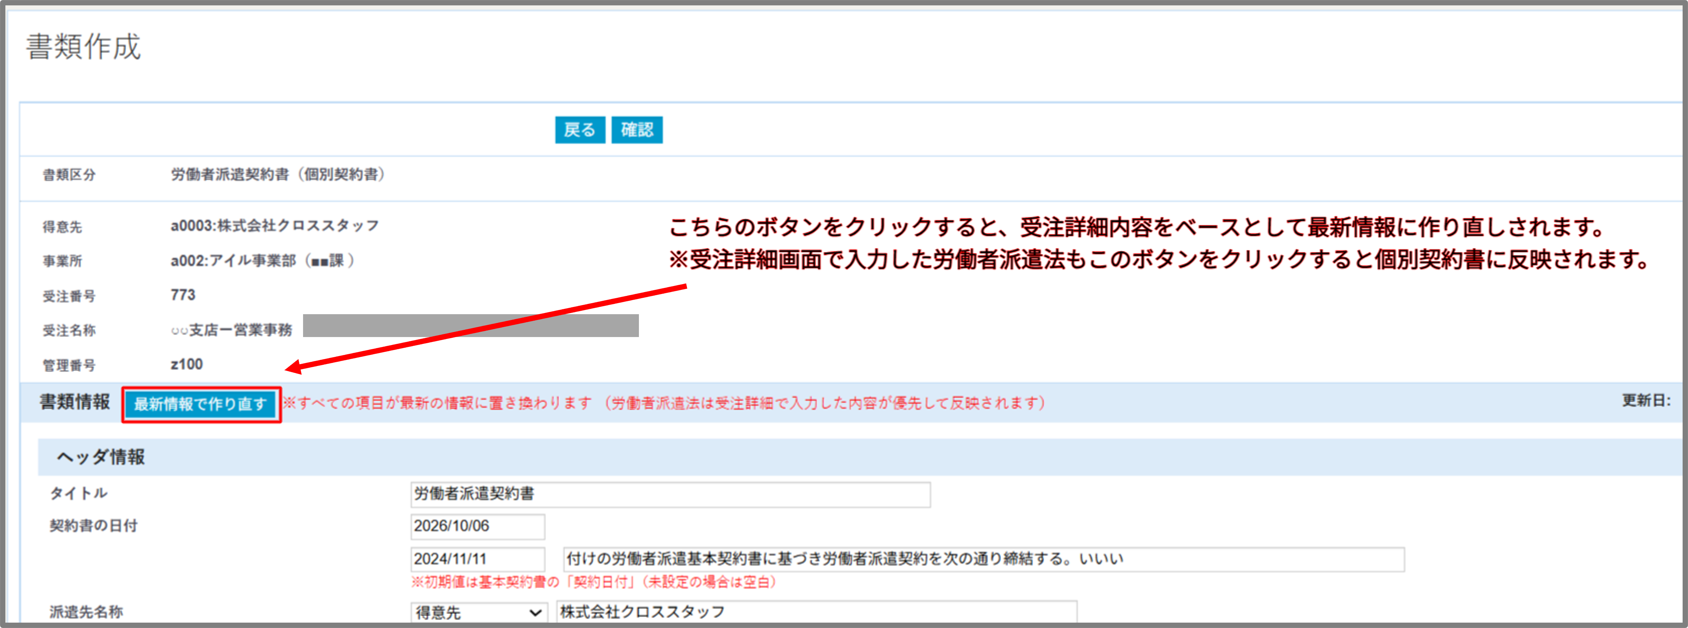Click the 2024/11/11 date field

pyautogui.click(x=478, y=559)
